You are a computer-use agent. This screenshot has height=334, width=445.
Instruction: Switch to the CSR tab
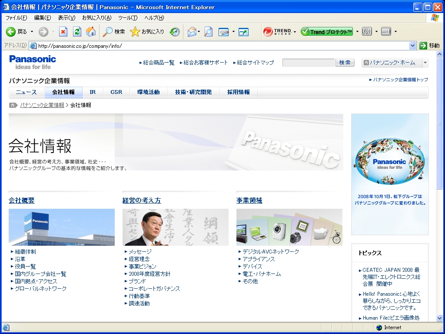pyautogui.click(x=116, y=92)
